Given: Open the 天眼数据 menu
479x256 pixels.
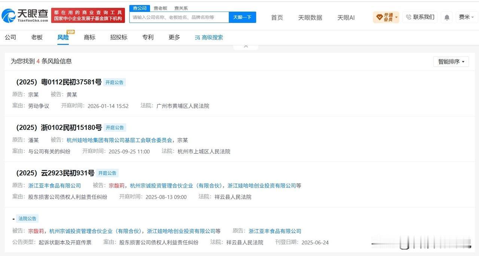Looking at the screenshot, I should pos(310,18).
